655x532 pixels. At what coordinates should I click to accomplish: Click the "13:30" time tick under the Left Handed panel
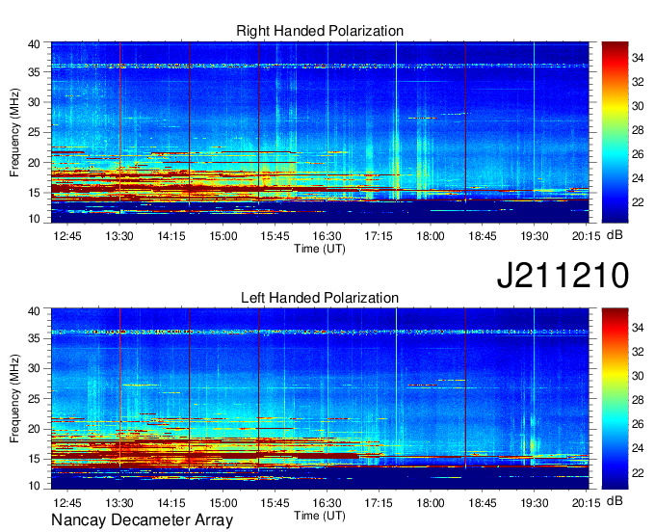pos(119,503)
